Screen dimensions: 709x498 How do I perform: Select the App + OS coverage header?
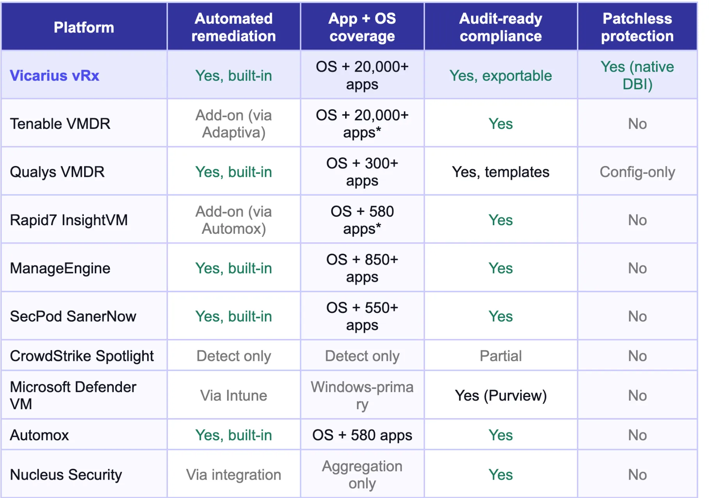[x=362, y=27]
